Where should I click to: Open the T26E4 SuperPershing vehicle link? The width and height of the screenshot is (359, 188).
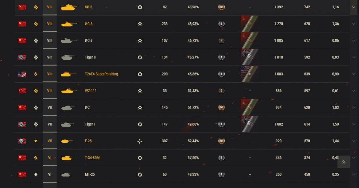[x=101, y=74]
